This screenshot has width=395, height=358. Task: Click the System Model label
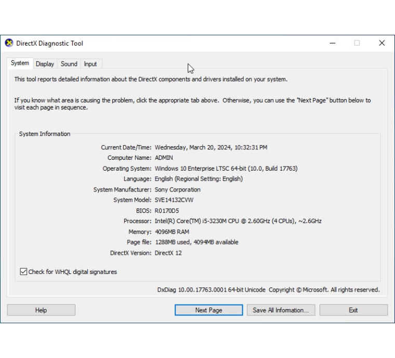132,200
